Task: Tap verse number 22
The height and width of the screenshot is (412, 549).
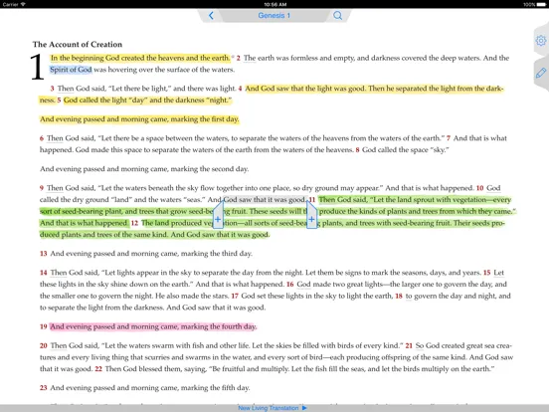Action: 98,369
